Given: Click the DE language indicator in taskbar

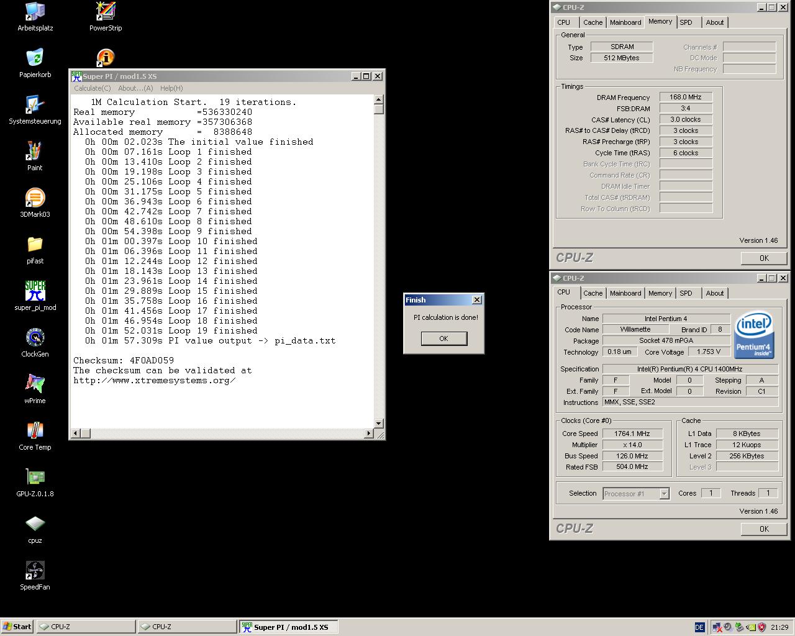Looking at the screenshot, I should pyautogui.click(x=699, y=627).
